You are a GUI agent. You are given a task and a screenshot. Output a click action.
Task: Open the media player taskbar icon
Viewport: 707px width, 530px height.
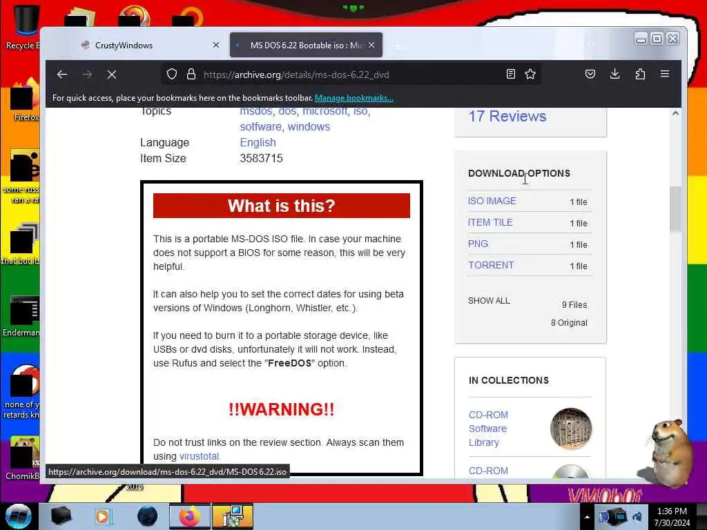(103, 516)
